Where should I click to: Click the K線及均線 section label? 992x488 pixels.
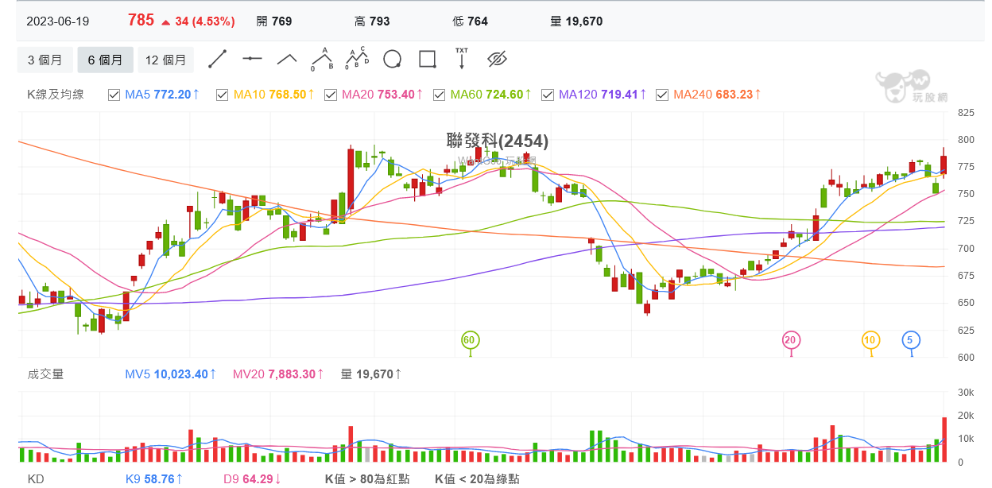(x=56, y=95)
